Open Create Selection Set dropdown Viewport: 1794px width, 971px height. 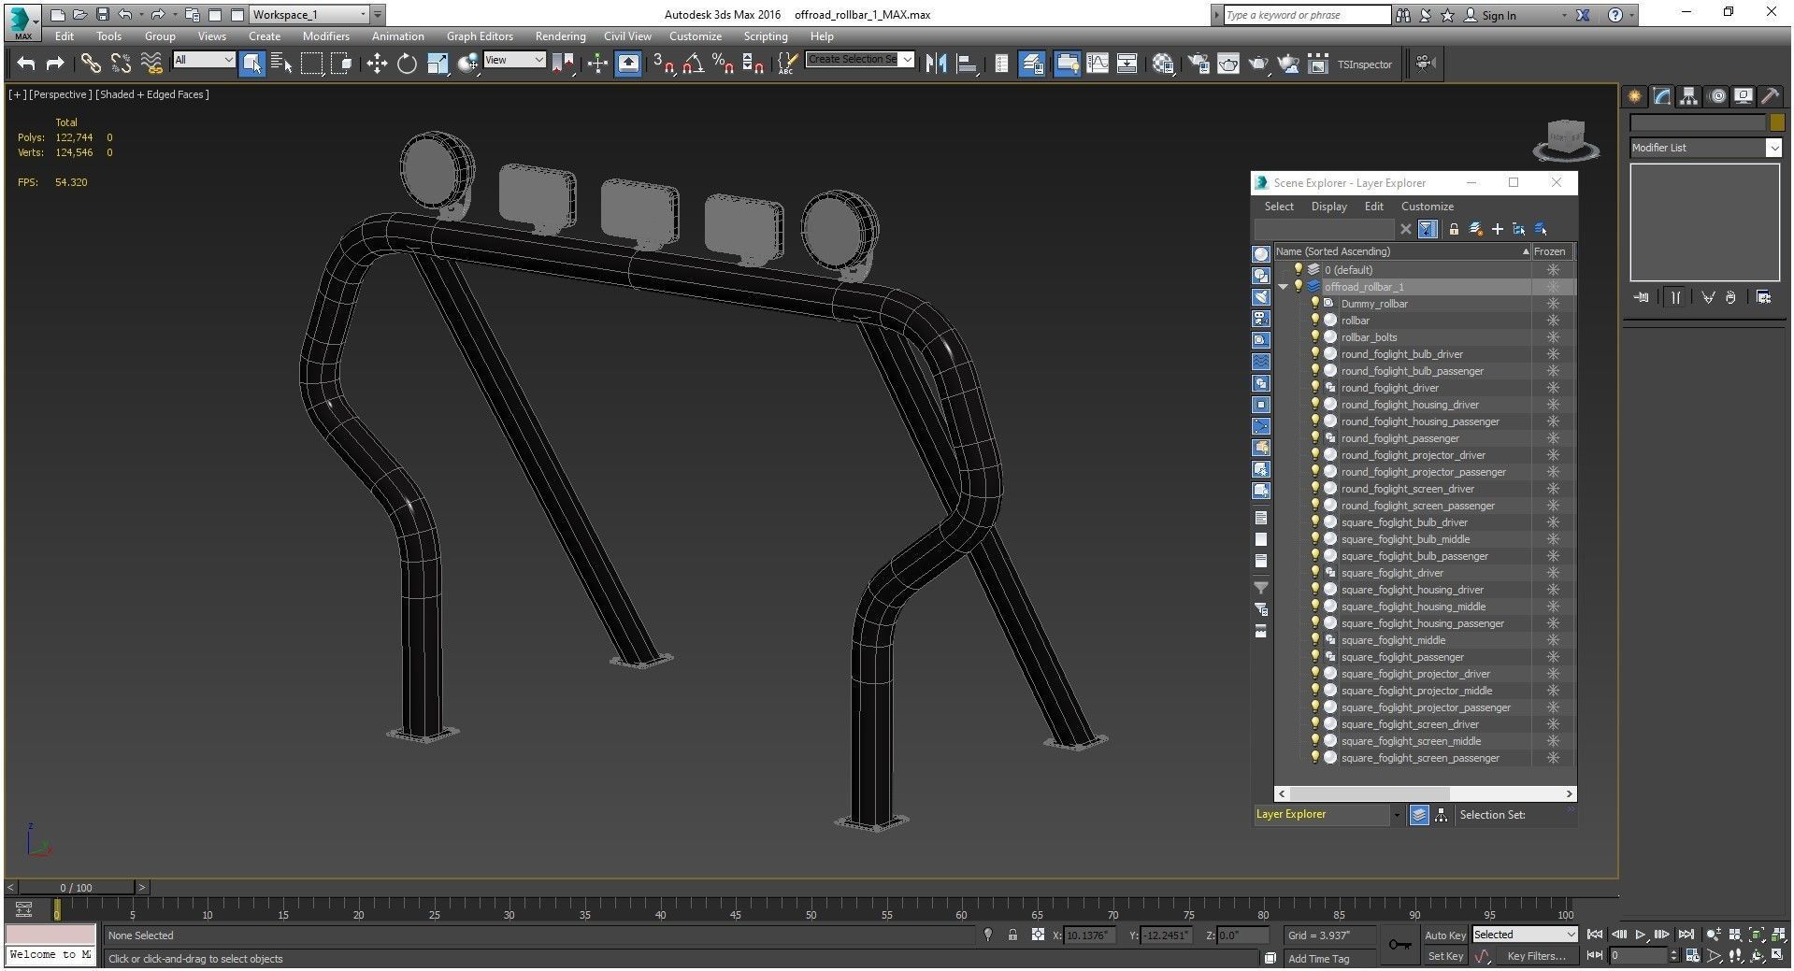859,59
